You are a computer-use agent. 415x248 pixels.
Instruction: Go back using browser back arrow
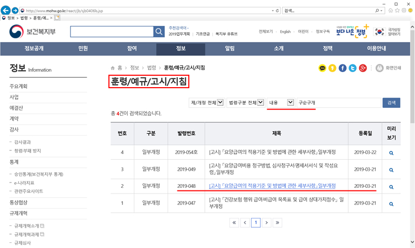7,10
